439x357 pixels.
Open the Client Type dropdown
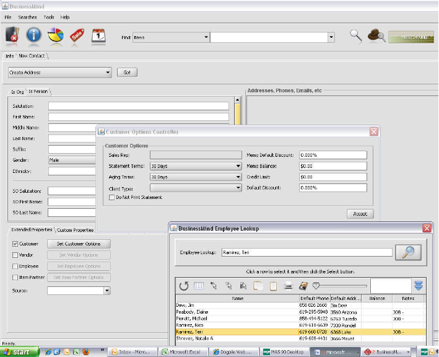tap(196, 188)
